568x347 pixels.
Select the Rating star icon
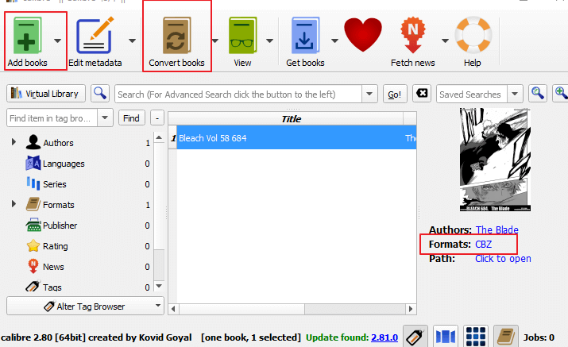tap(33, 245)
